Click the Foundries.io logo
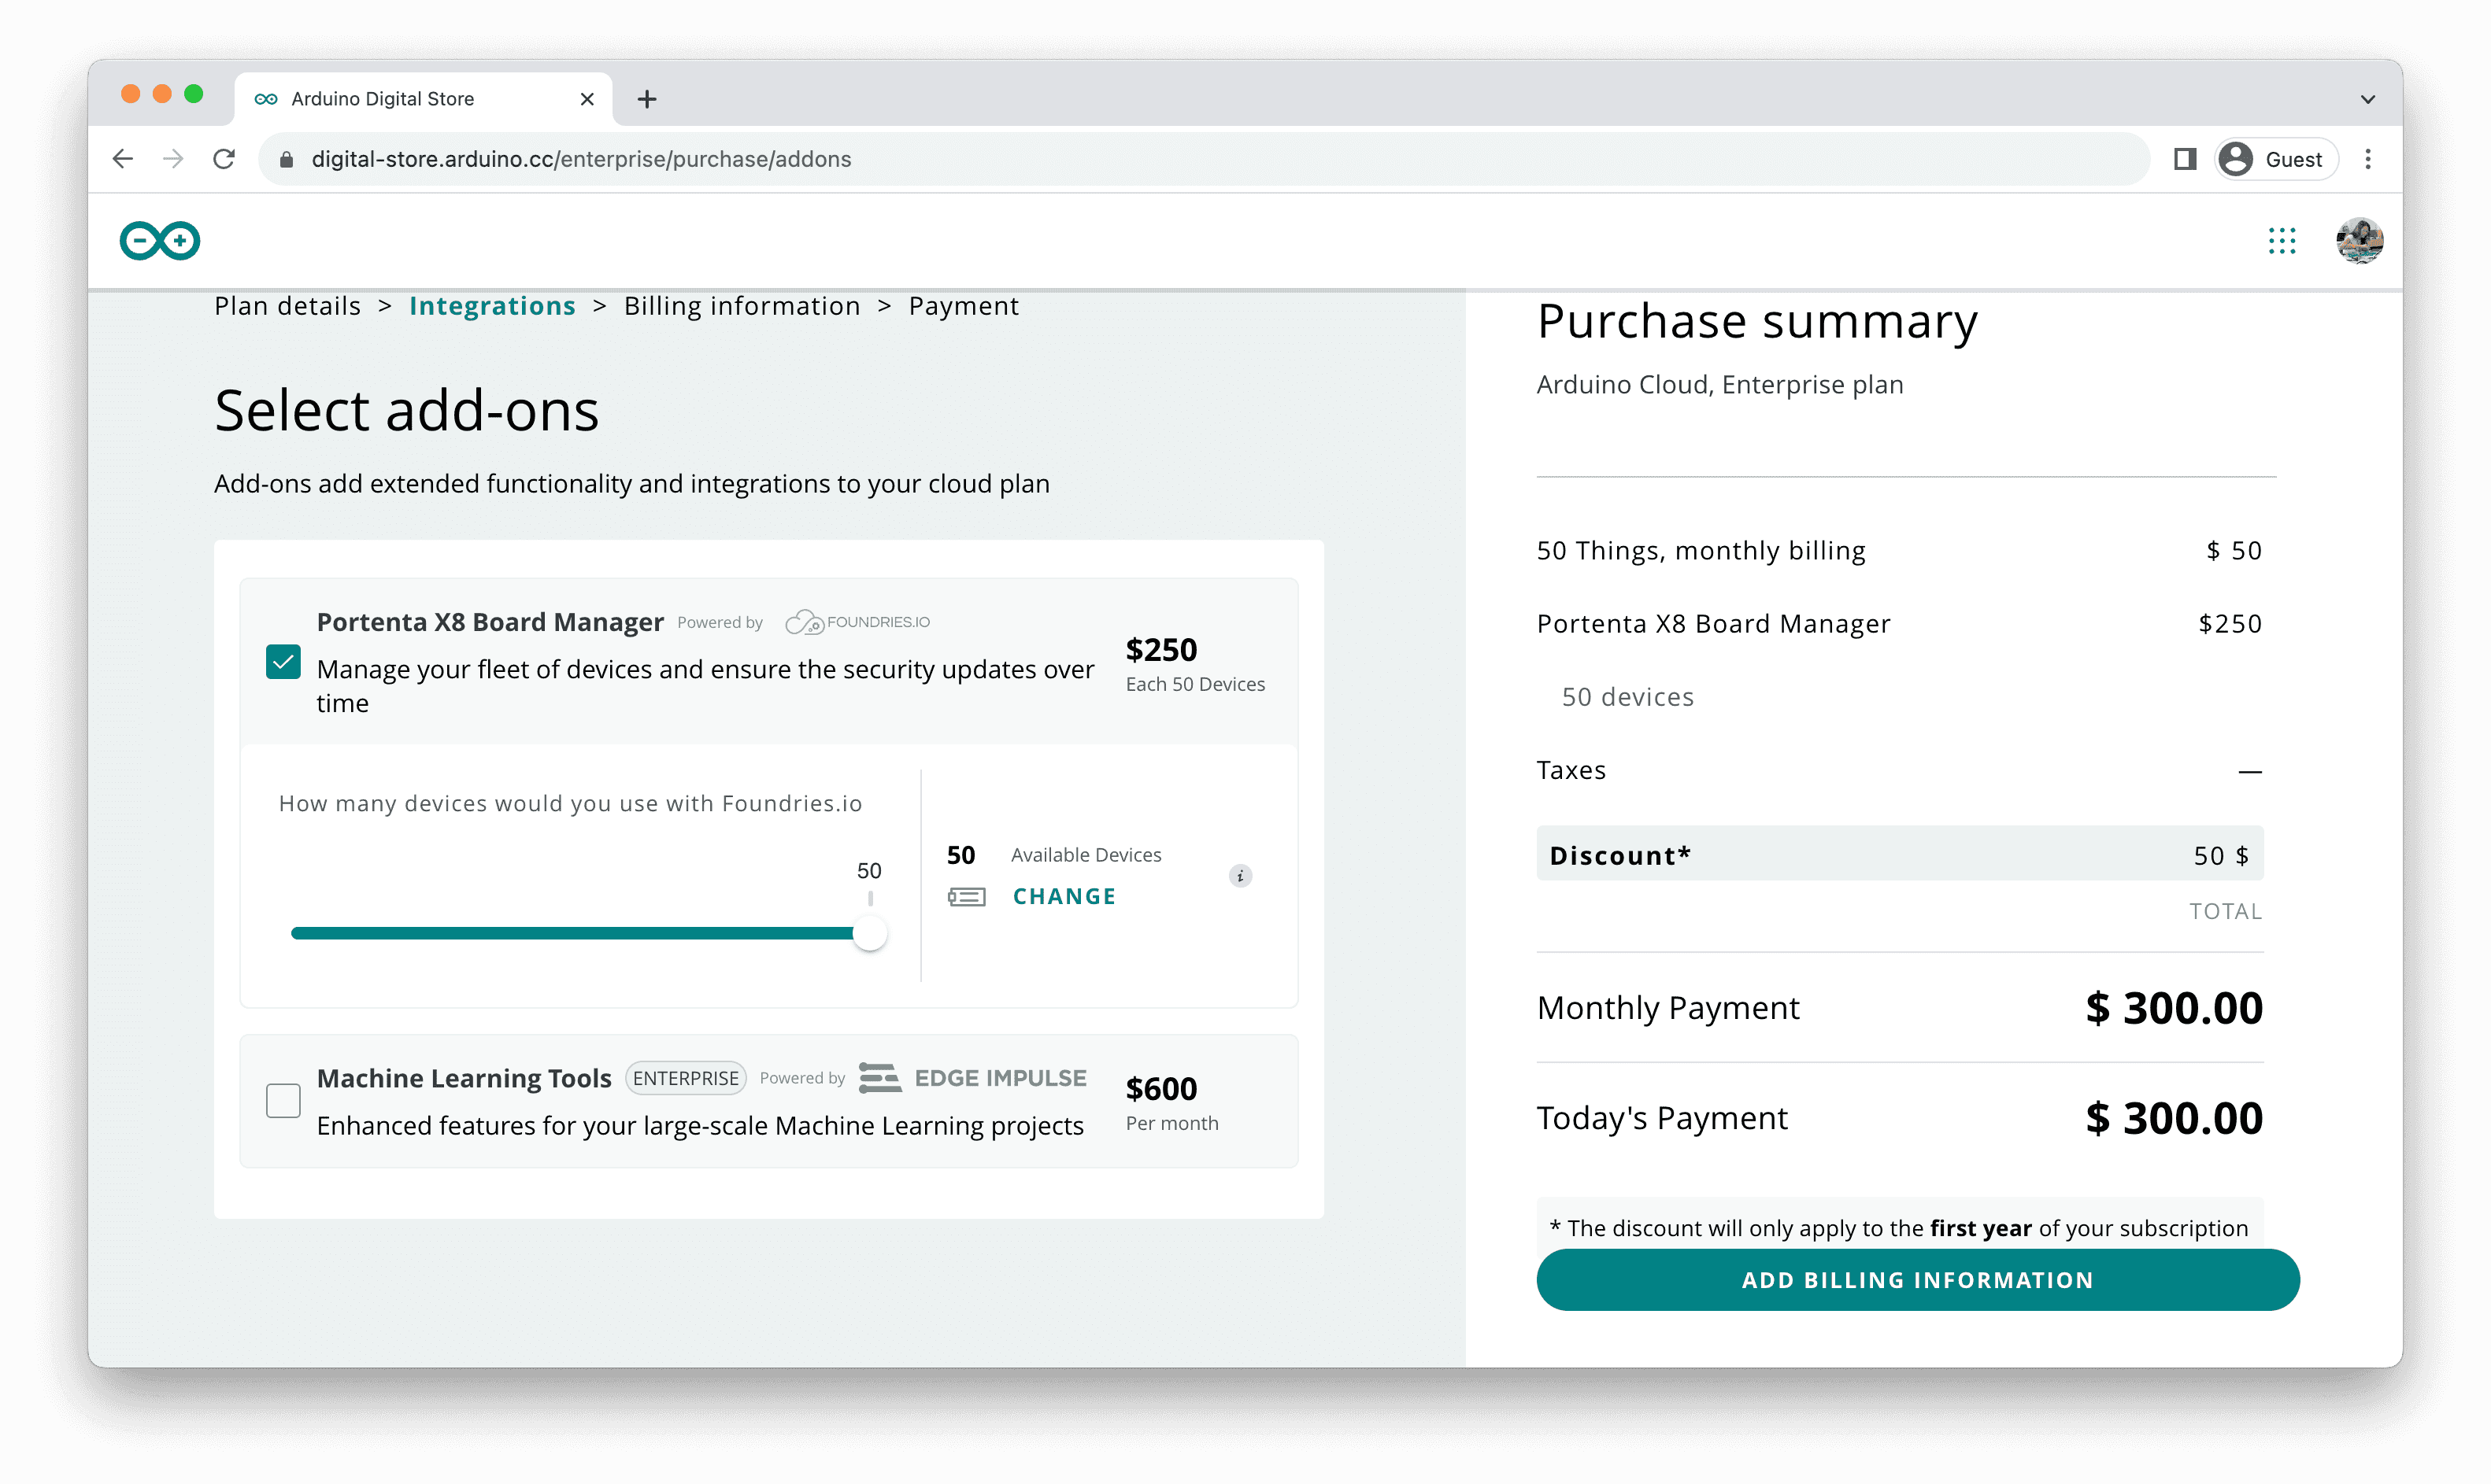The image size is (2491, 1484). click(x=857, y=621)
